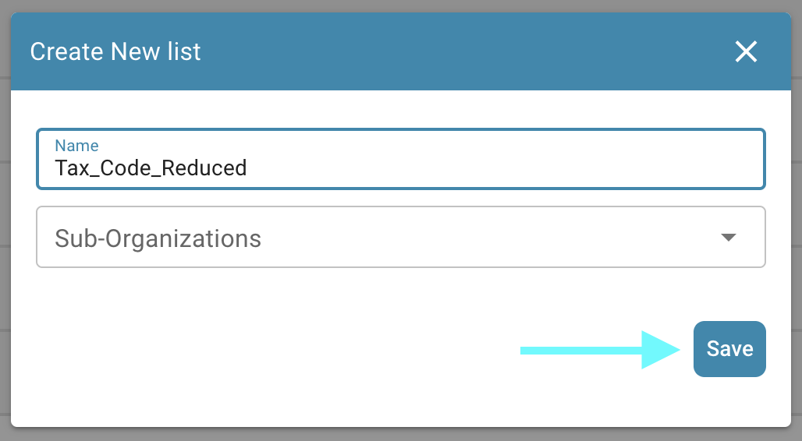802x441 pixels.
Task: Confirm list creation with Save
Action: (x=729, y=349)
